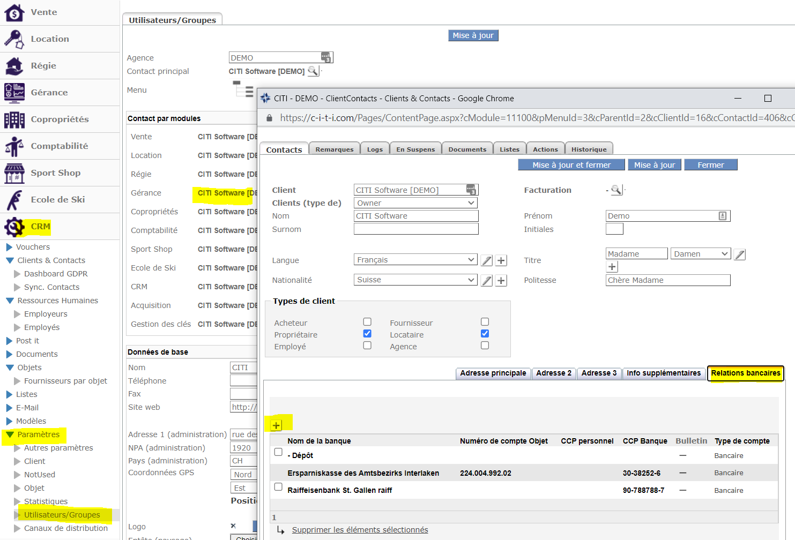Uncheck the Propriétaire checkbox
The image size is (795, 540).
[x=367, y=333]
